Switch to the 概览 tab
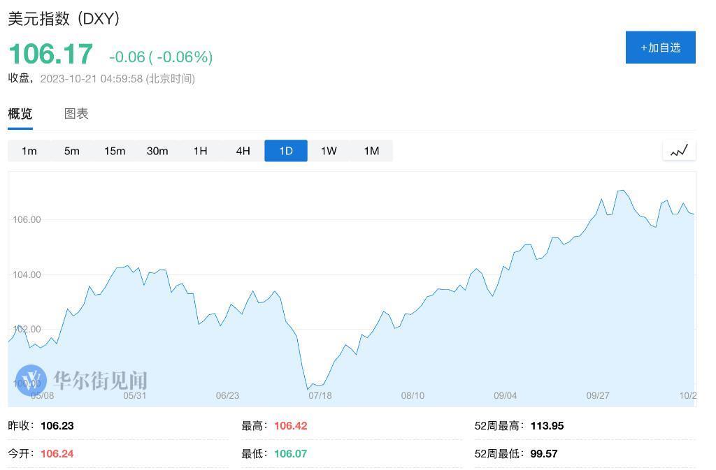The image size is (716, 470). click(19, 114)
